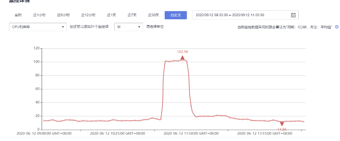Click x-axis label 2020-06-12 10:25:00 GMT+08:00
This screenshot has height=141, width=340.
(x=117, y=133)
